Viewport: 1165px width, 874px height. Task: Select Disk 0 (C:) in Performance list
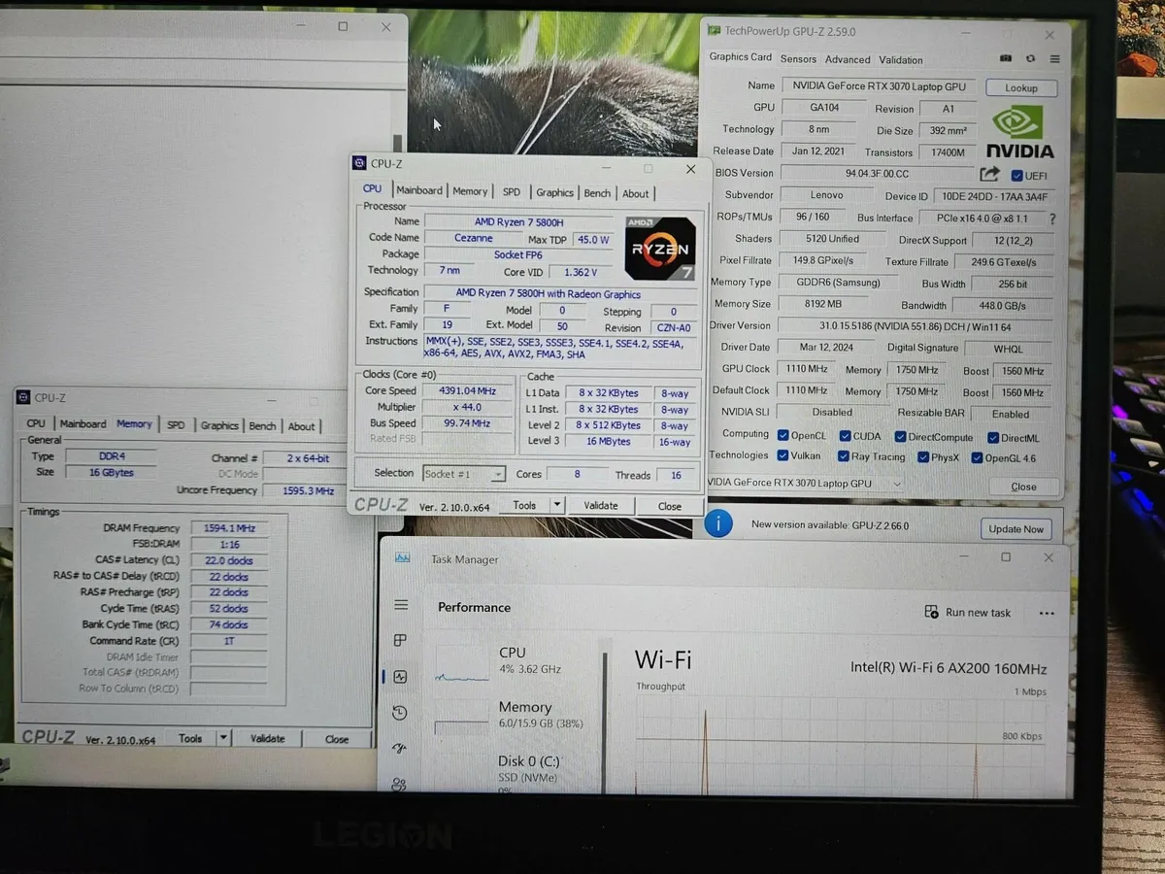[x=515, y=772]
